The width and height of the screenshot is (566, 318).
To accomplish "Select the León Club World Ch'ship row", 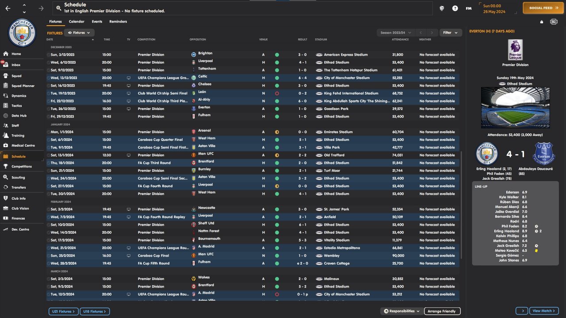I will (252, 93).
